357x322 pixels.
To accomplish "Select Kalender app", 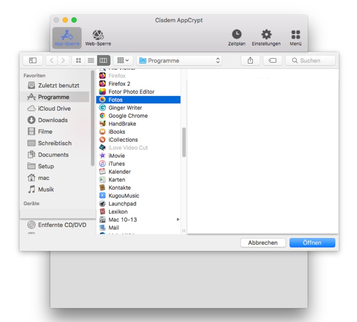I will (138, 172).
